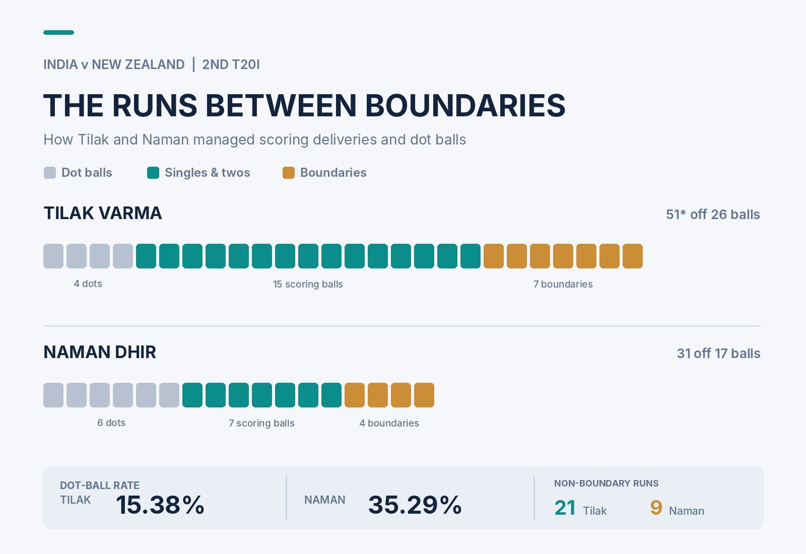The height and width of the screenshot is (554, 806).
Task: Click the 'Tilak' label next to 21
Action: click(595, 511)
